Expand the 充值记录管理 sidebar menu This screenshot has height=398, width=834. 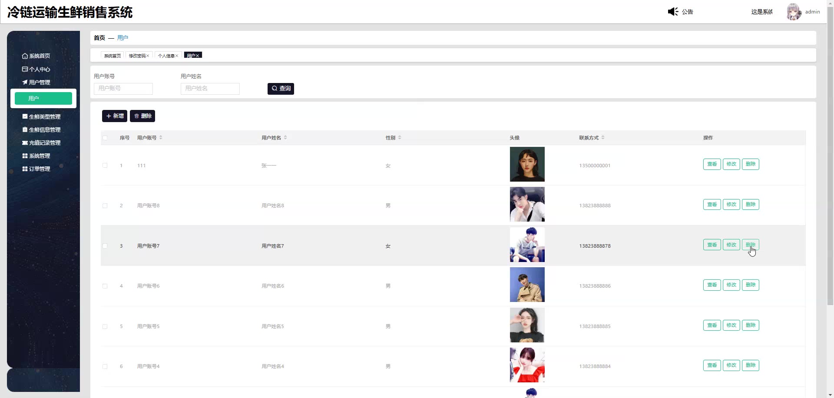41,143
